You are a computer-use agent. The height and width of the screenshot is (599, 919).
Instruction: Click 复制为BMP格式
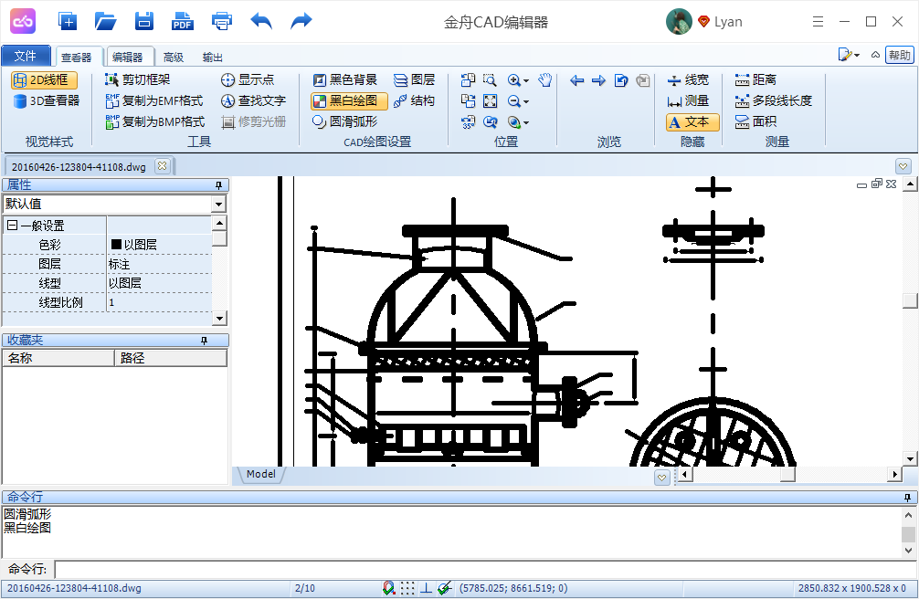tap(155, 121)
